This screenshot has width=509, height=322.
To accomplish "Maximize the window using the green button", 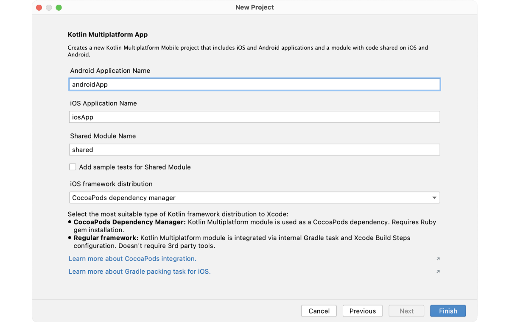I will pyautogui.click(x=59, y=8).
